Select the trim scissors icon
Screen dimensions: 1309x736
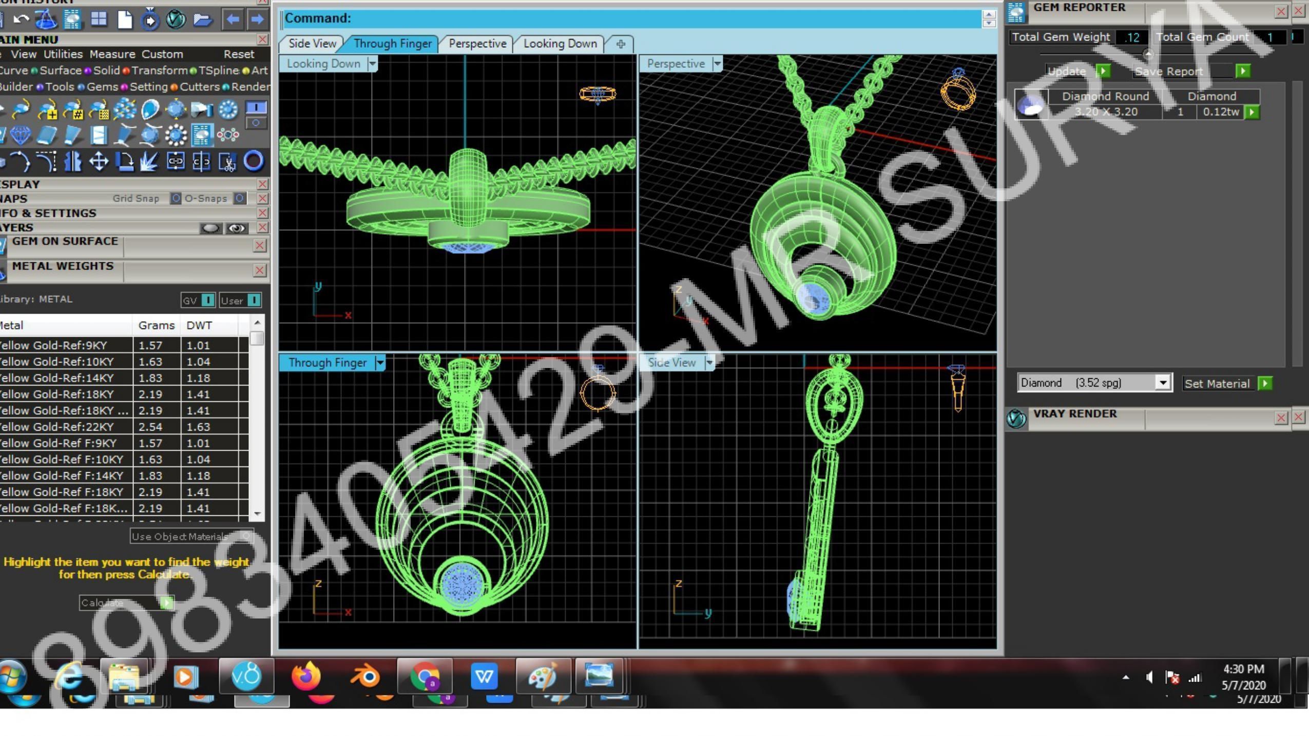(227, 162)
